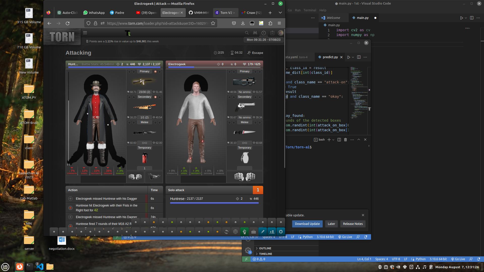484x272 pixels.
Task: Click Escape to flee the fight
Action: click(x=255, y=53)
